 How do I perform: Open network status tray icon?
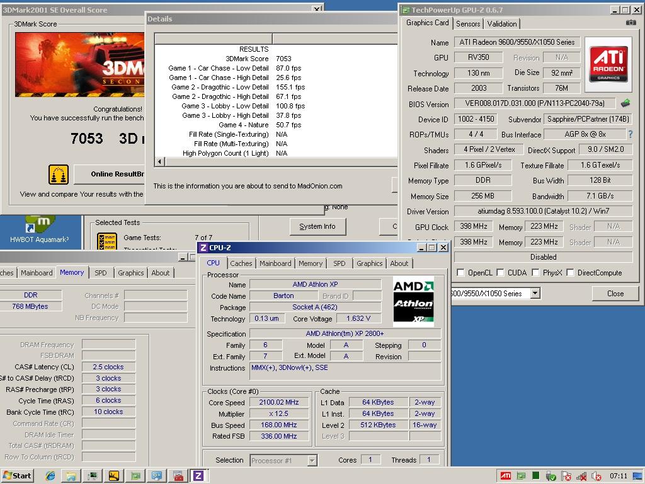(x=581, y=476)
